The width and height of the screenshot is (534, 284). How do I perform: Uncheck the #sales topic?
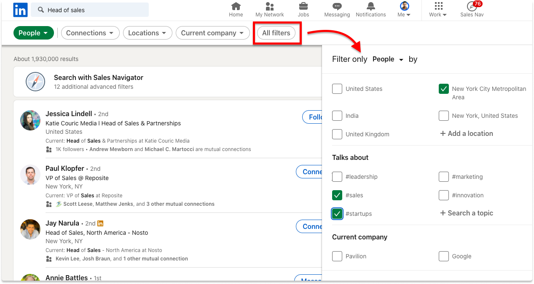click(x=337, y=195)
